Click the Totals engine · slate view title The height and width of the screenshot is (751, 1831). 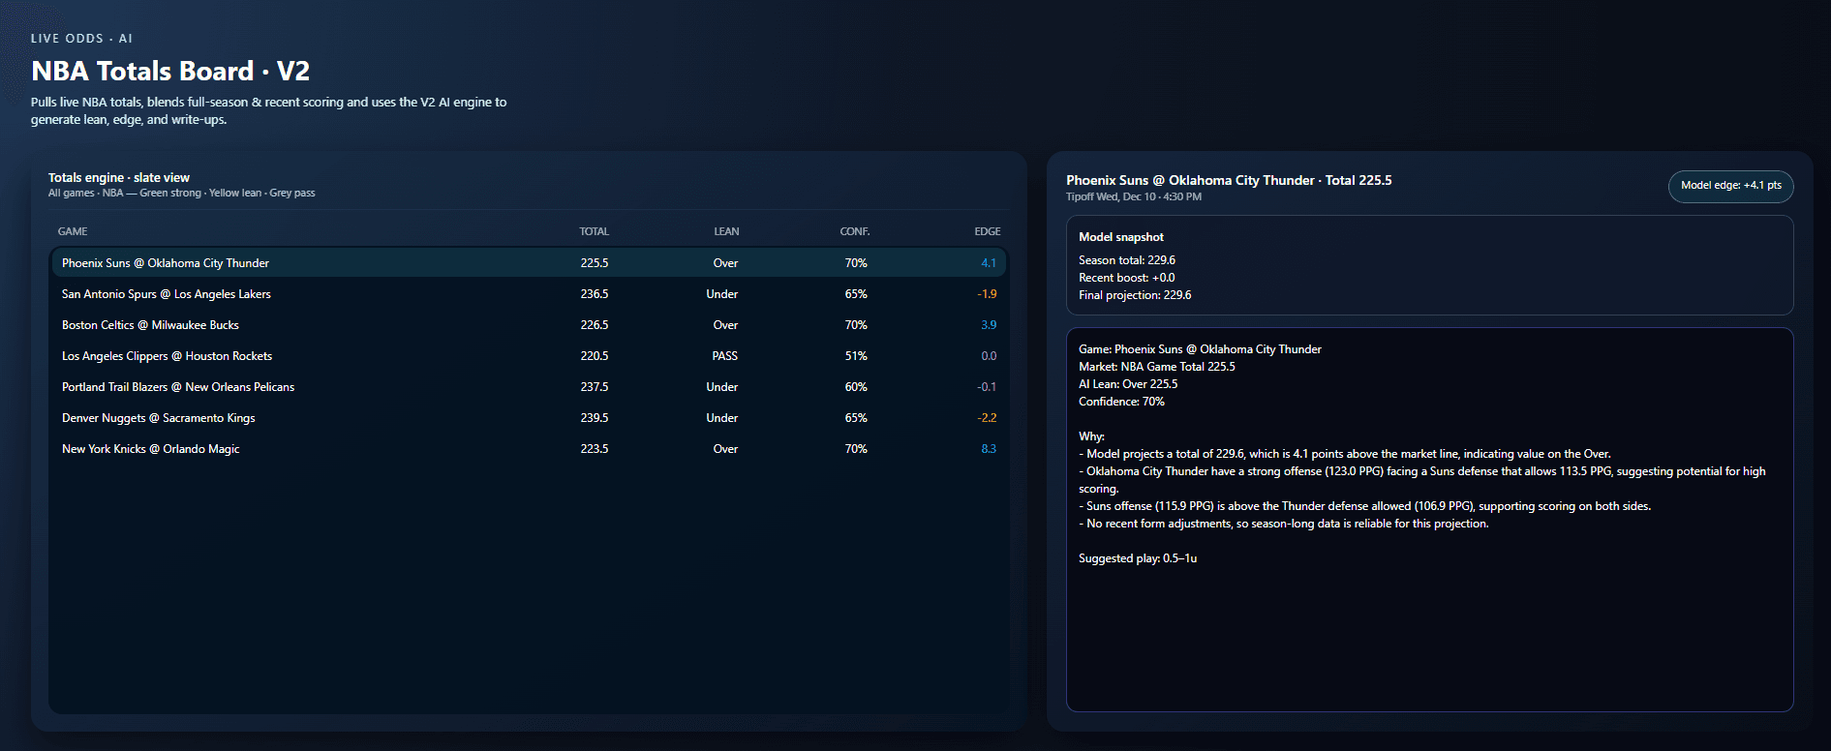click(x=119, y=177)
